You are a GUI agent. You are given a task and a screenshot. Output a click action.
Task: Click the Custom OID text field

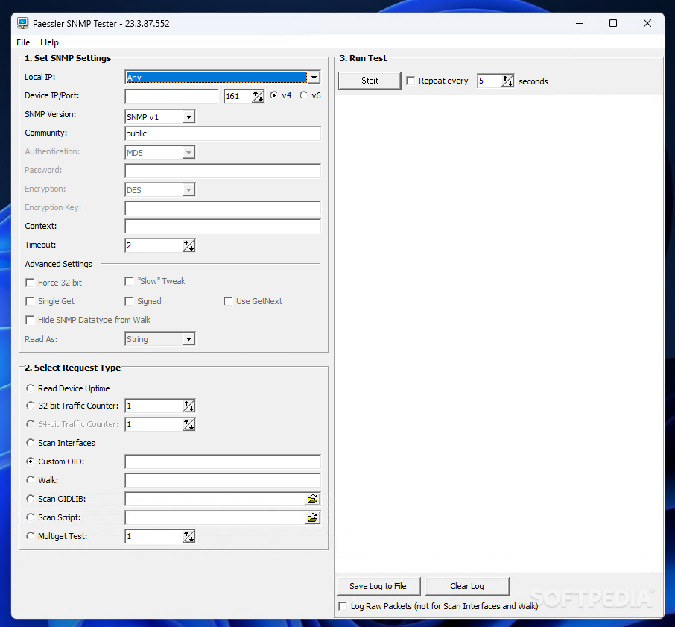[x=223, y=461]
